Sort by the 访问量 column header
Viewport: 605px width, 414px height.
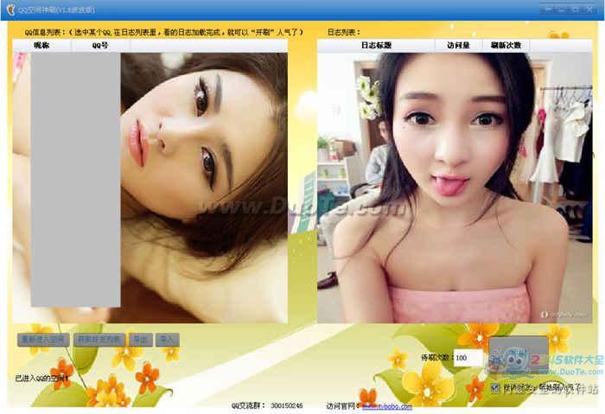pyautogui.click(x=457, y=45)
